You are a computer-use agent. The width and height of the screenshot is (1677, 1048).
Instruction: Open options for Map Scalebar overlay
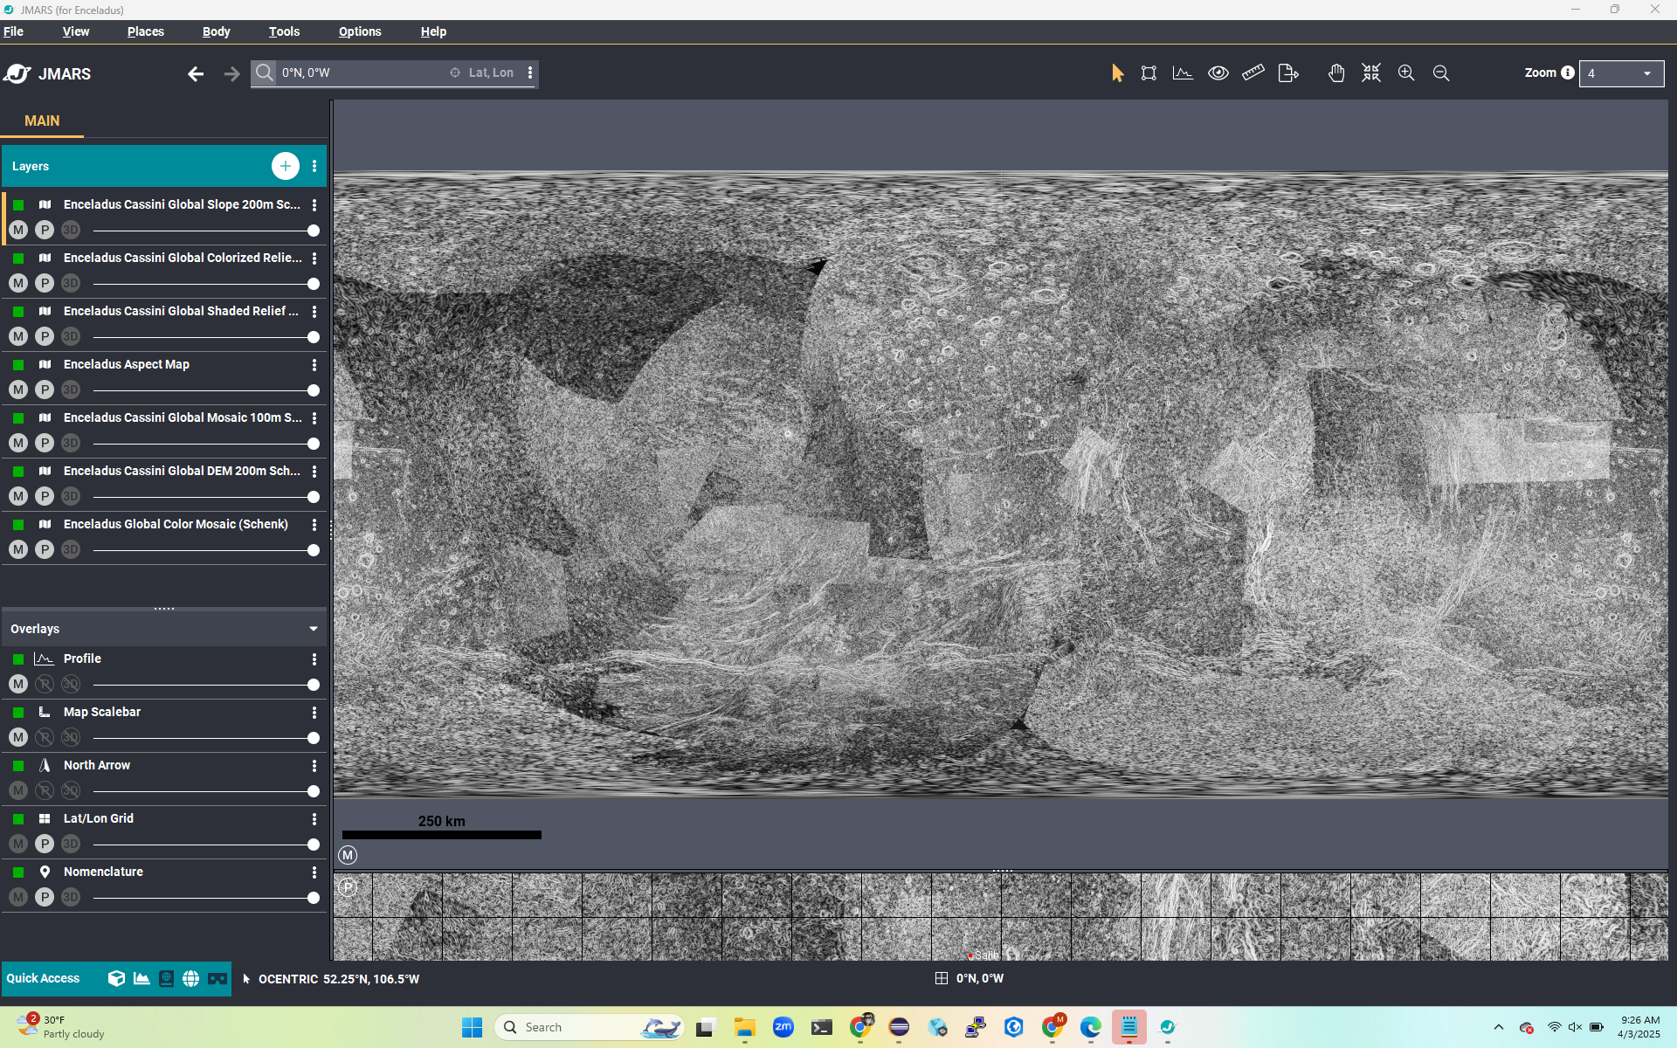pos(314,713)
